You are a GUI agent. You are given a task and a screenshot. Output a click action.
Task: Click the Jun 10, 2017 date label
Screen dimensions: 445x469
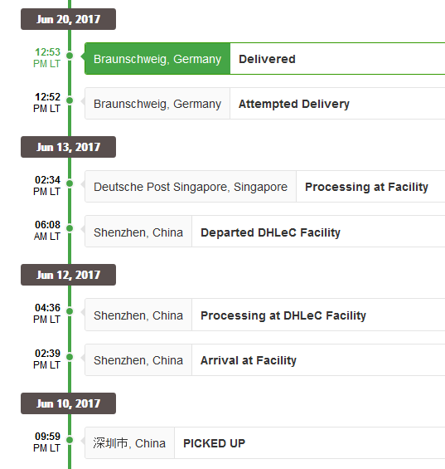tap(69, 403)
